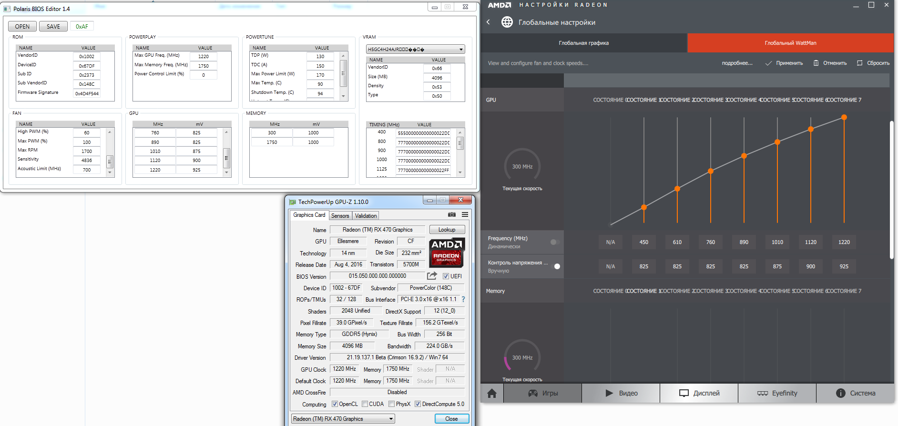Grab the GPU state slider point for 890 MHz
The height and width of the screenshot is (426, 898).
[744, 156]
